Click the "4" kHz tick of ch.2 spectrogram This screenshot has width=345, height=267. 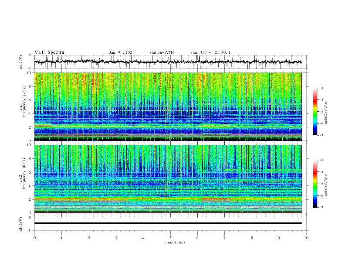30,186
